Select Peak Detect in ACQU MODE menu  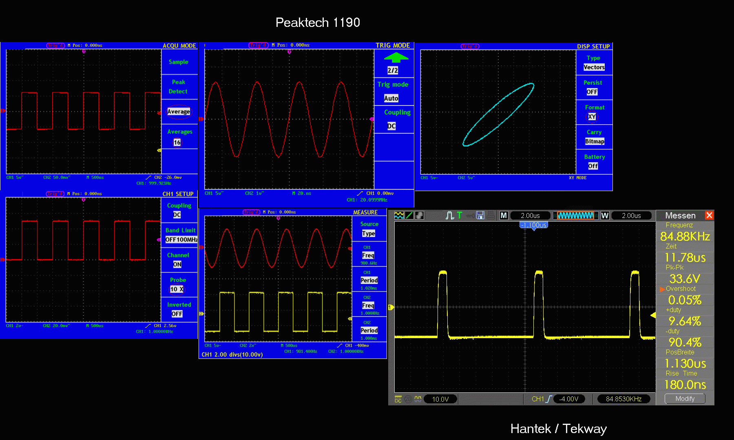pyautogui.click(x=179, y=87)
